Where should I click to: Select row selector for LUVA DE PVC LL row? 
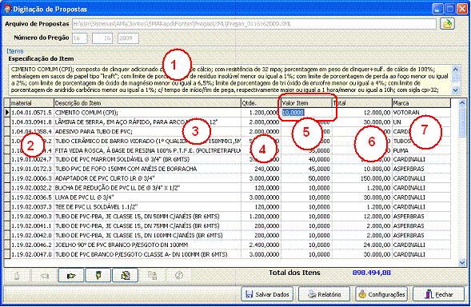[x=7, y=197]
